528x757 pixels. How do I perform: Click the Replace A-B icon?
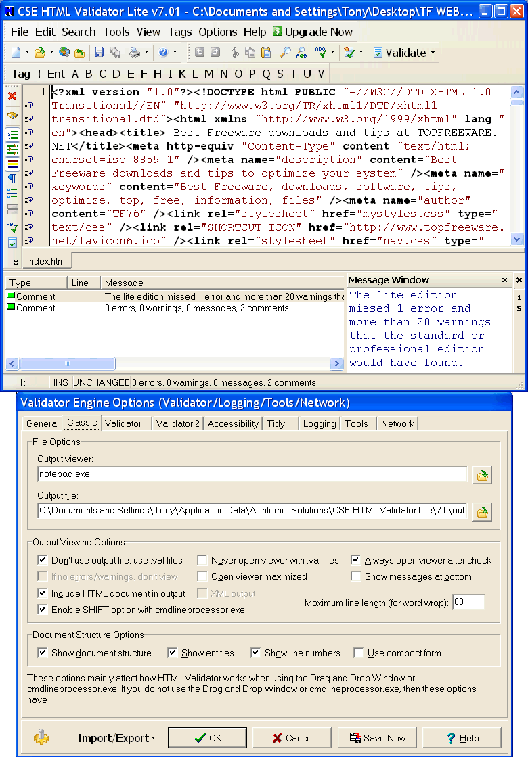pyautogui.click(x=301, y=52)
